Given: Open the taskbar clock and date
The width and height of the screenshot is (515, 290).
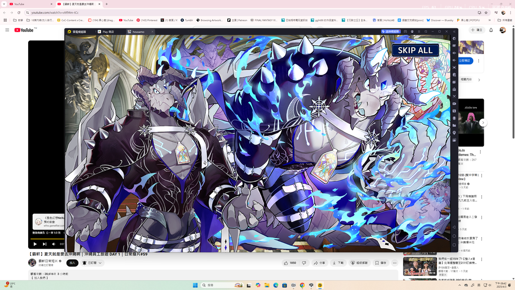Looking at the screenshot, I should click(x=501, y=285).
